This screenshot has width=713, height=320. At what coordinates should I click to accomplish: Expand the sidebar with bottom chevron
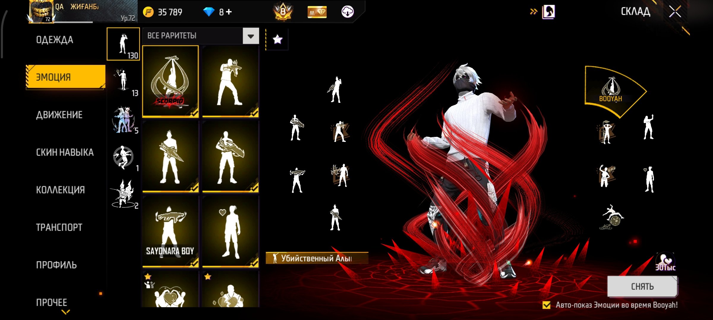coord(65,312)
